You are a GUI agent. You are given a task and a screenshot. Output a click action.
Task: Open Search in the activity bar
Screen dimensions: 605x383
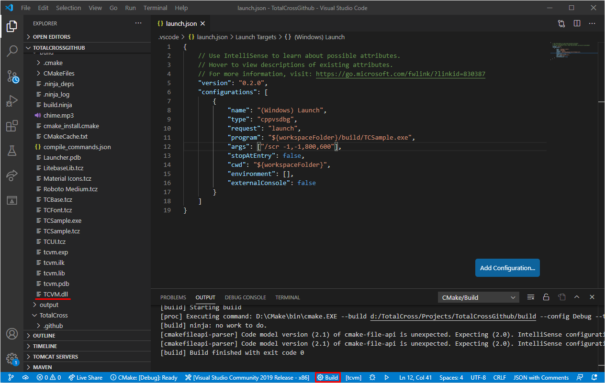click(x=12, y=51)
